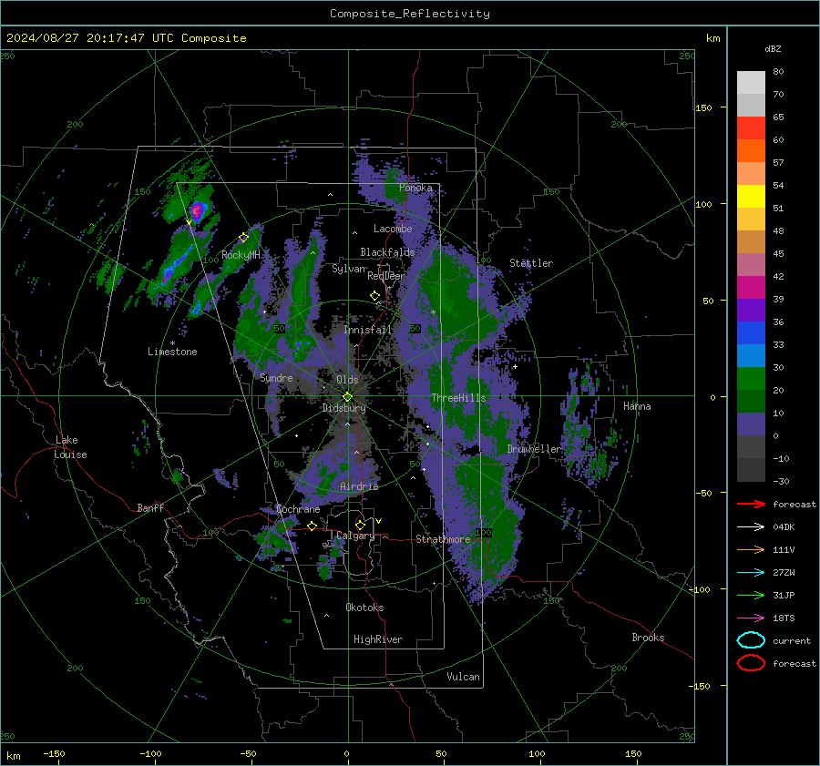
Task: Click the cyan current ellipse icon
Action: [751, 640]
